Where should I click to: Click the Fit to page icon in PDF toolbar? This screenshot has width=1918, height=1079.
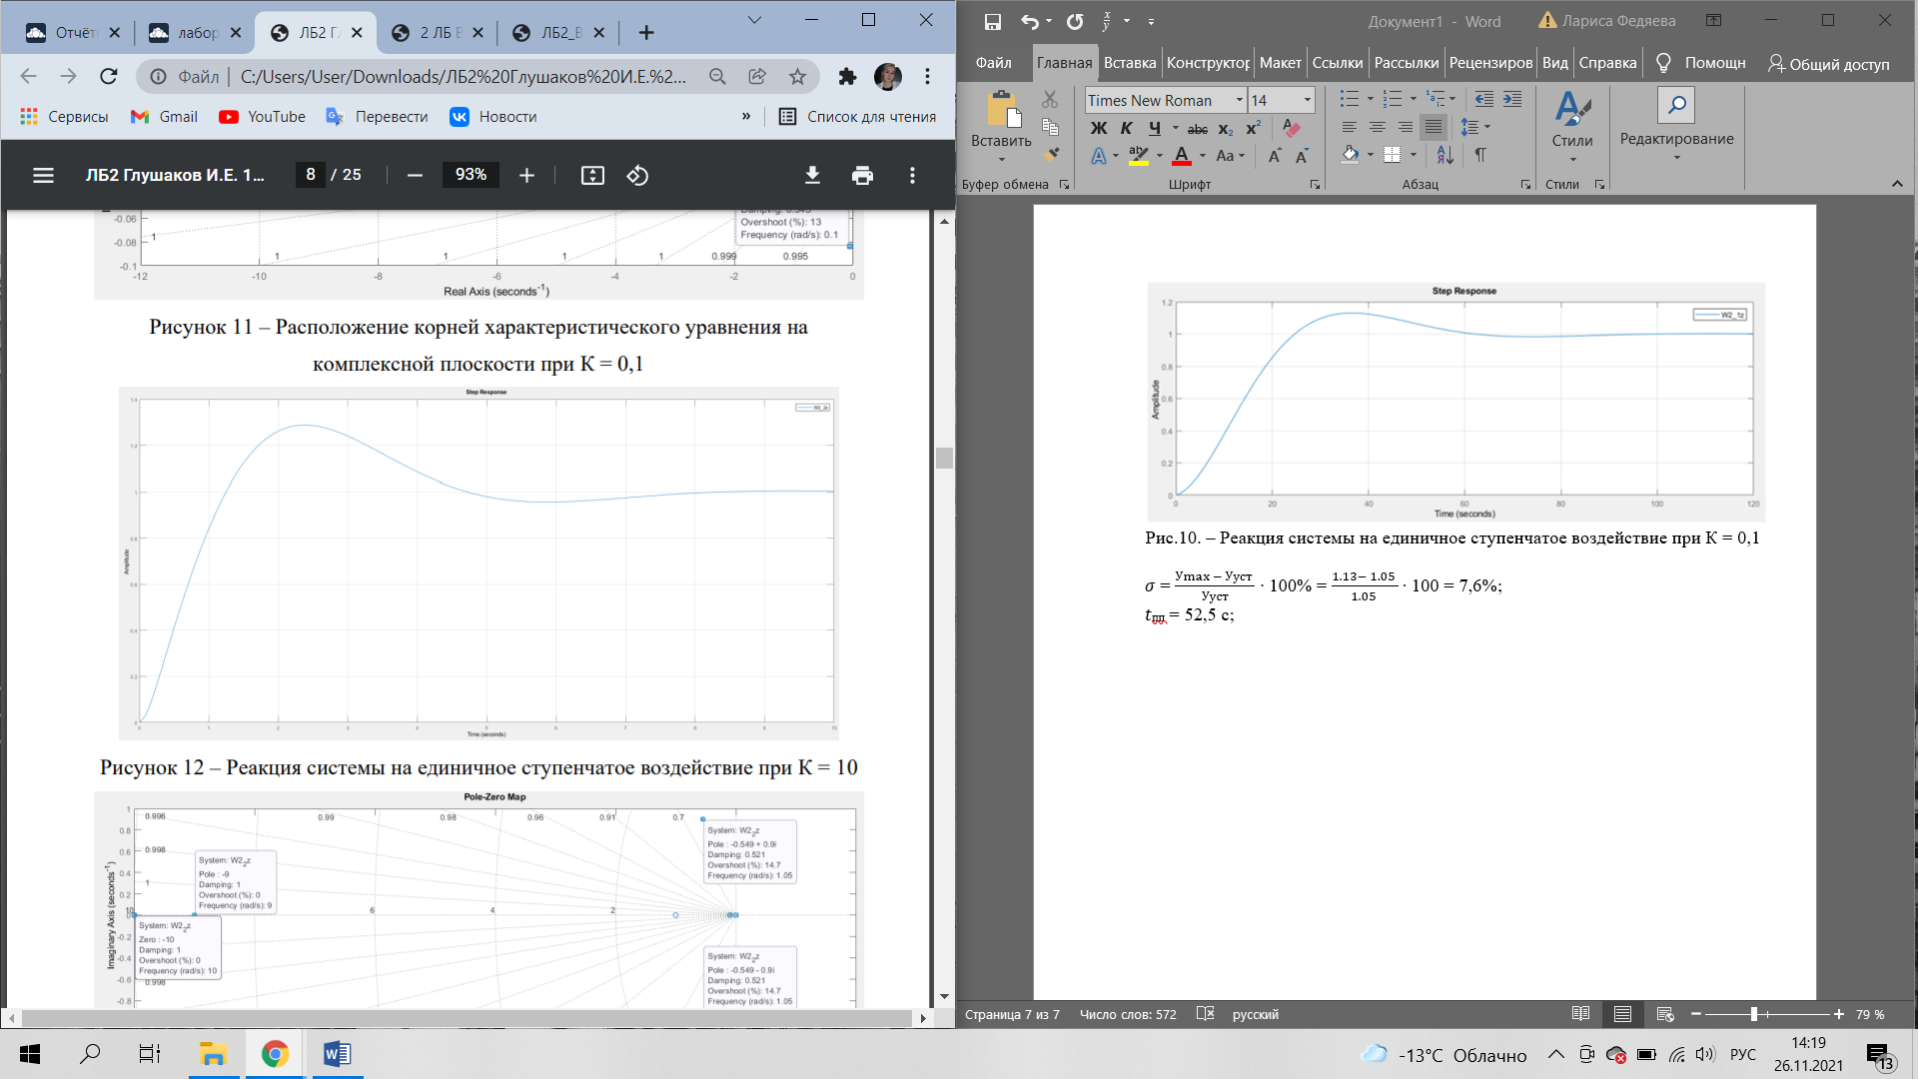click(592, 175)
